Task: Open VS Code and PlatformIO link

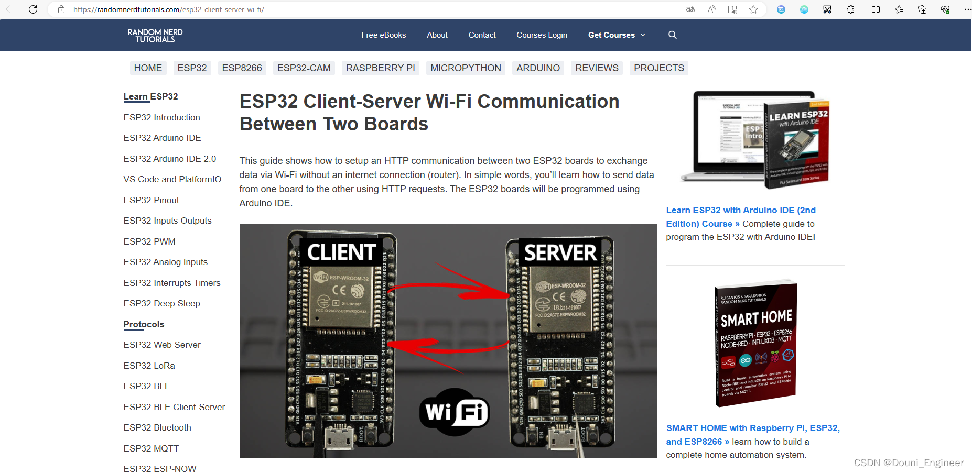Action: pyautogui.click(x=172, y=179)
